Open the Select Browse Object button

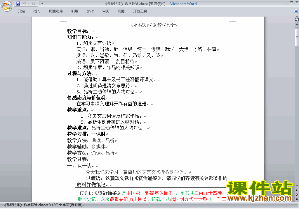(x=297, y=194)
